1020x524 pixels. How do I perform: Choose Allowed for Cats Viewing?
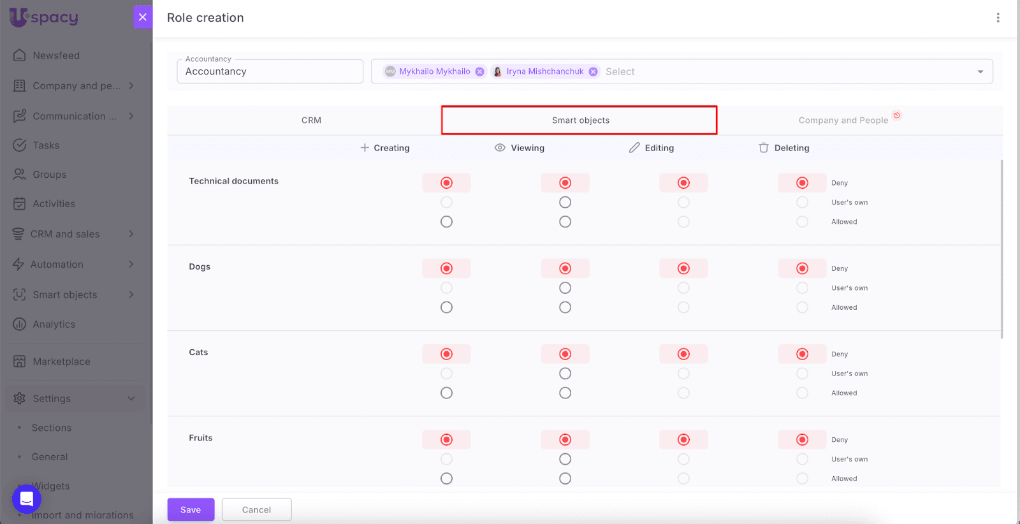[x=565, y=393]
